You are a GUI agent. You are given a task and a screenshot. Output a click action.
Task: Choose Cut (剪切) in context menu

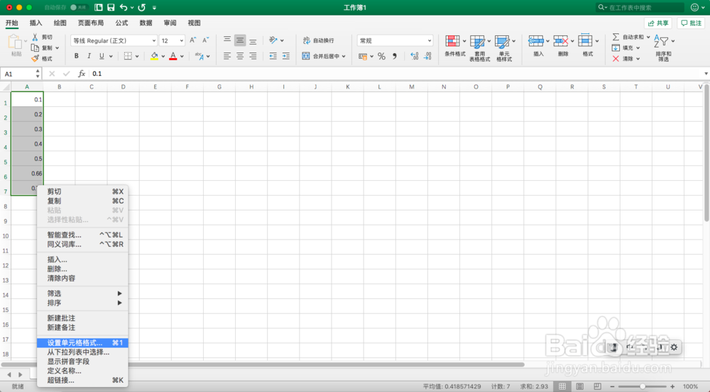pos(82,191)
